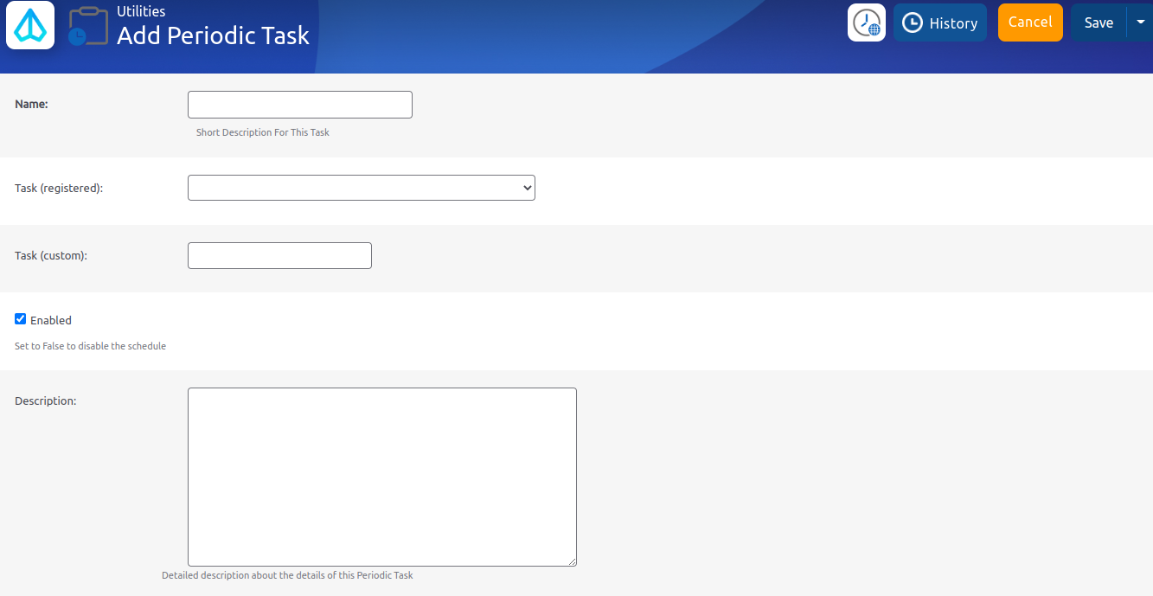Image resolution: width=1153 pixels, height=596 pixels.
Task: Click inside the Name input field
Action: (x=299, y=104)
